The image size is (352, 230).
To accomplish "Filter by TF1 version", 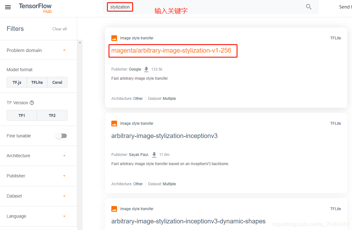I will tap(22, 115).
